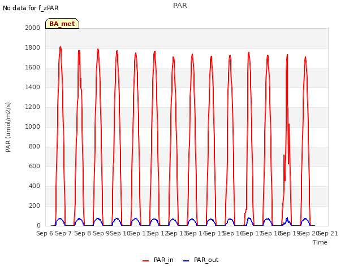362x271 pixels.
Task: Click the Sep 8 x-axis tick label
Action: pyautogui.click(x=83, y=233)
